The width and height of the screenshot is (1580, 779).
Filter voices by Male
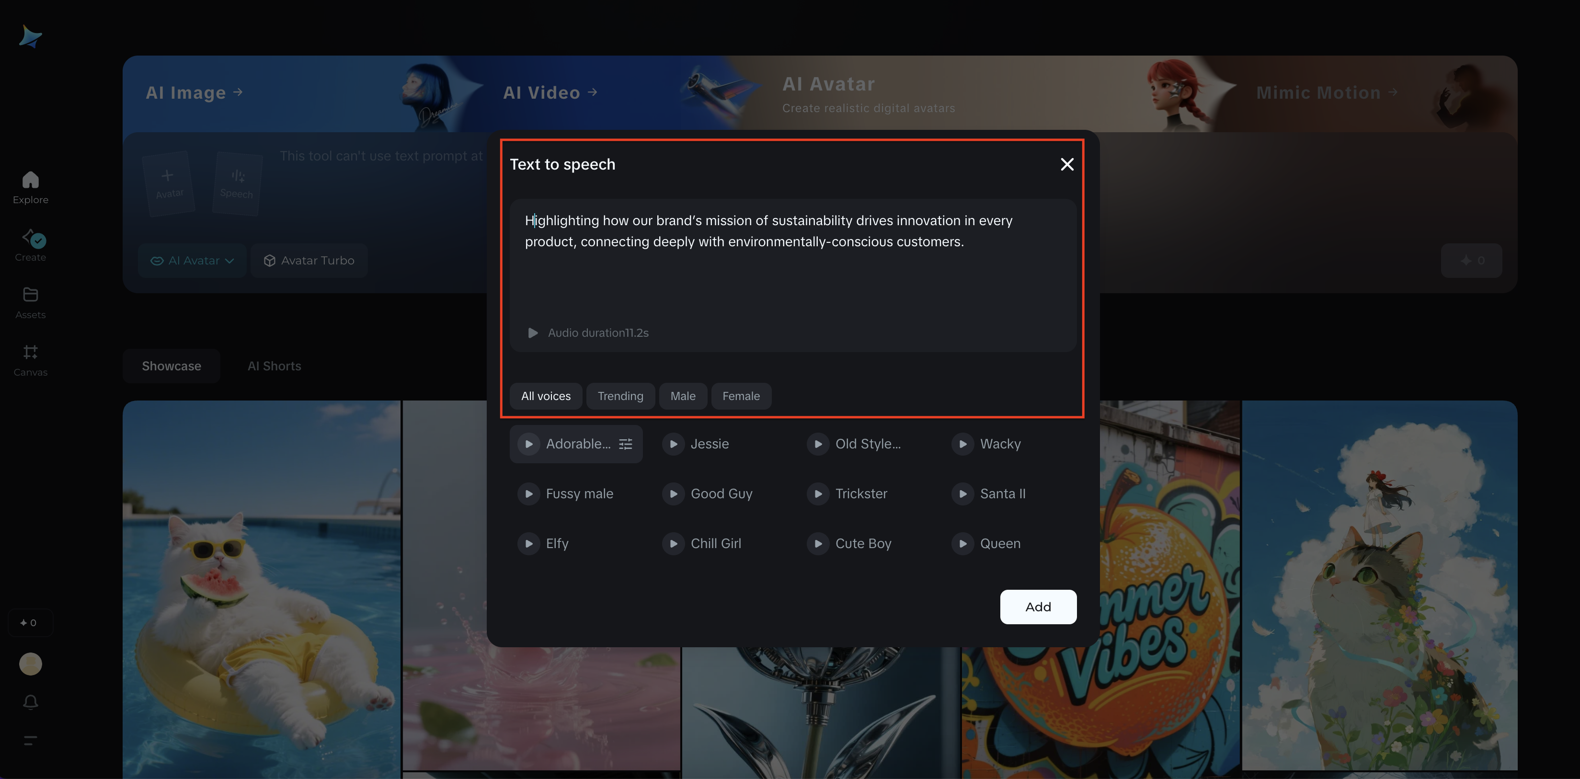(683, 396)
